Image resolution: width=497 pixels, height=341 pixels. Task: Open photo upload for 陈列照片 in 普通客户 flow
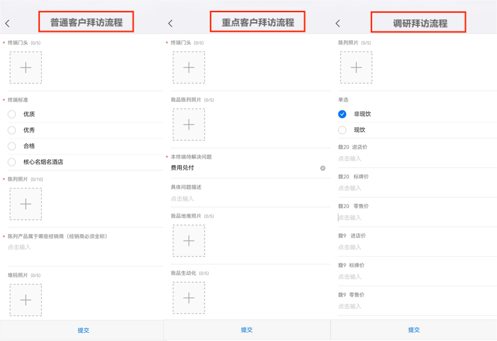[x=26, y=204]
